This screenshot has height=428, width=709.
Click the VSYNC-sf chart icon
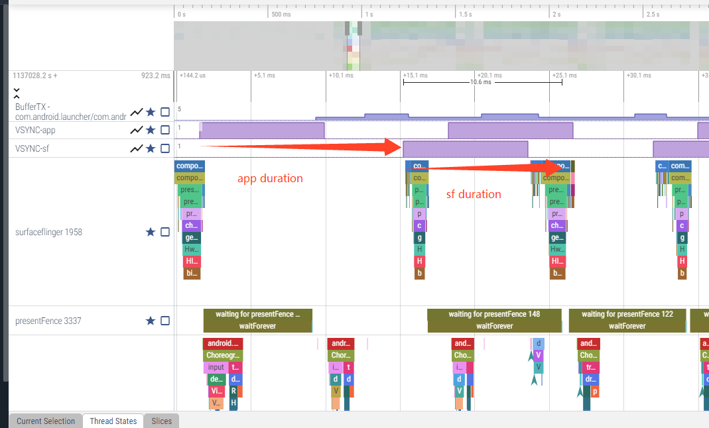tap(137, 149)
